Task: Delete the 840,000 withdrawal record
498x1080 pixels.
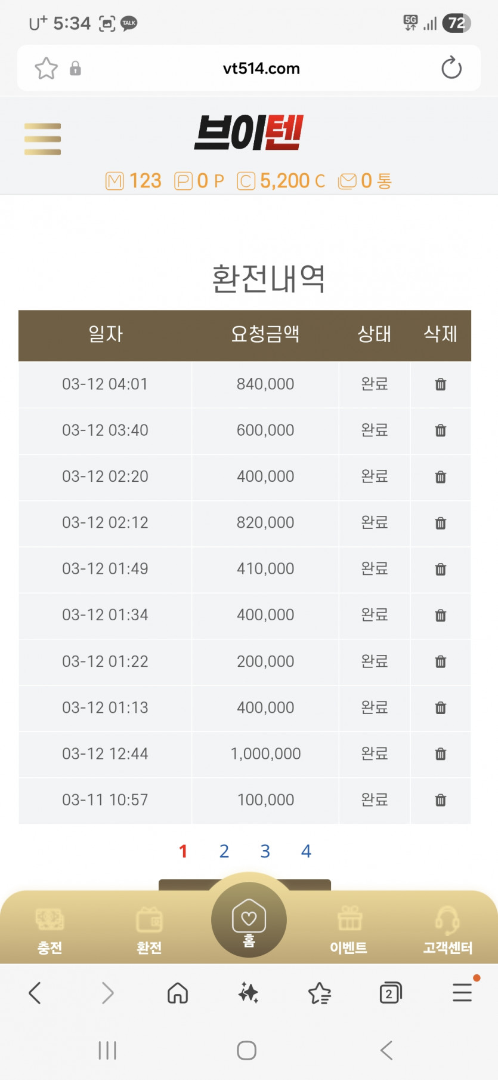Action: pos(440,384)
